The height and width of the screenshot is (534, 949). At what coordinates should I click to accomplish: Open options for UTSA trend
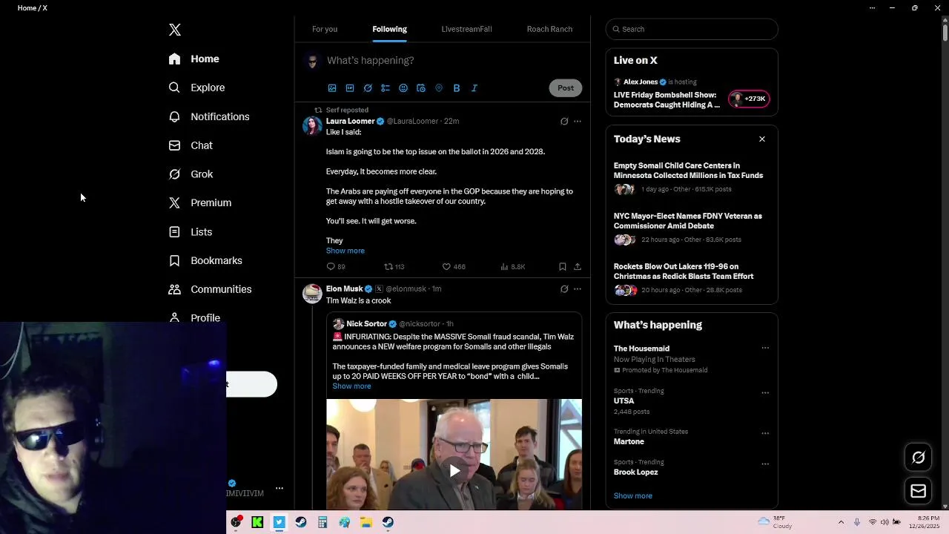765,392
